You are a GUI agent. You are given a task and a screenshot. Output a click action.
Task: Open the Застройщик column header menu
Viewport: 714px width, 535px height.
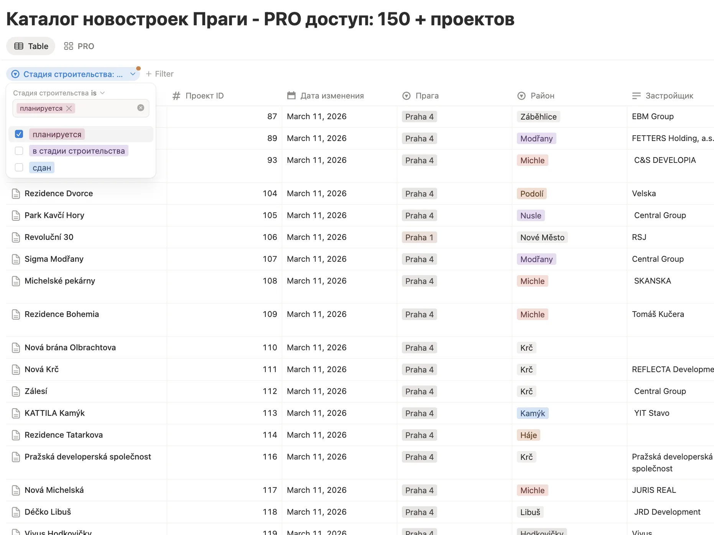(670, 96)
